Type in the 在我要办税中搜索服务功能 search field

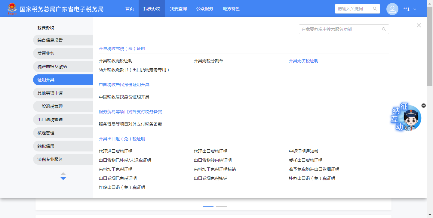click(340, 29)
